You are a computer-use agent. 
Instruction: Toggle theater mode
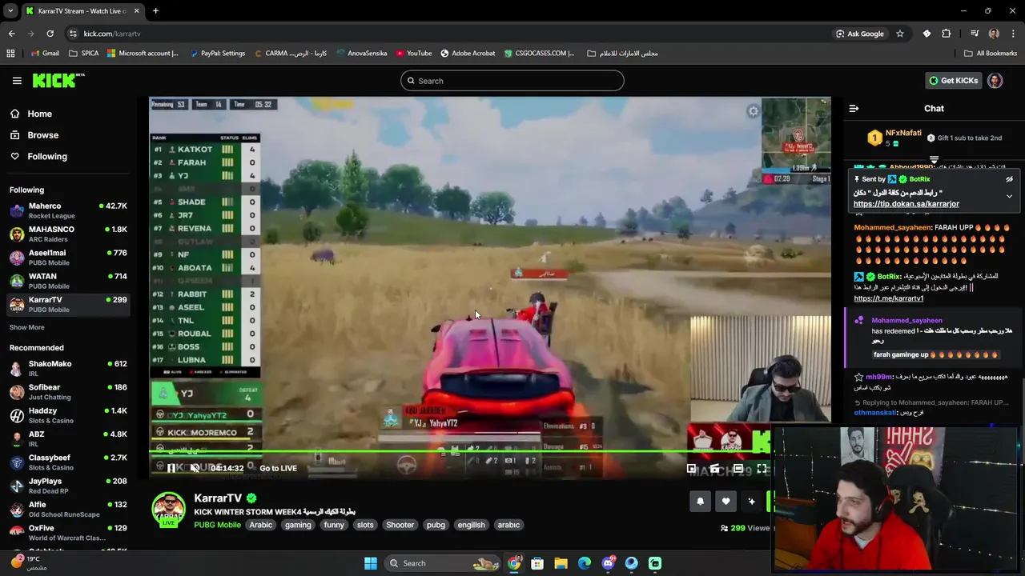[x=738, y=469]
